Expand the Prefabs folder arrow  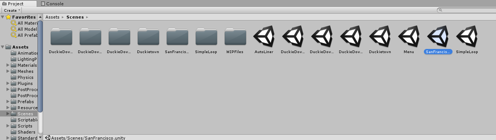tap(8, 102)
